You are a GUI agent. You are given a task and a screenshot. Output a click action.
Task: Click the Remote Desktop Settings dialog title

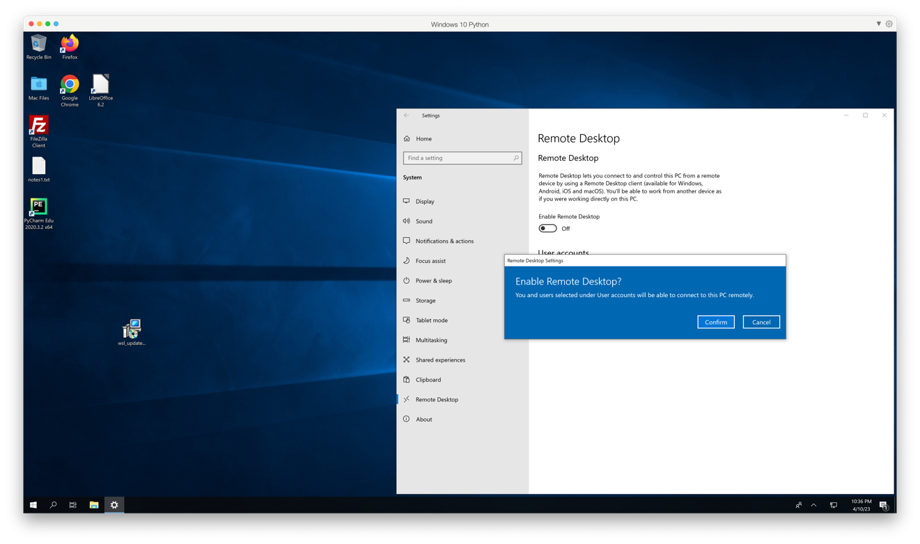pos(535,261)
